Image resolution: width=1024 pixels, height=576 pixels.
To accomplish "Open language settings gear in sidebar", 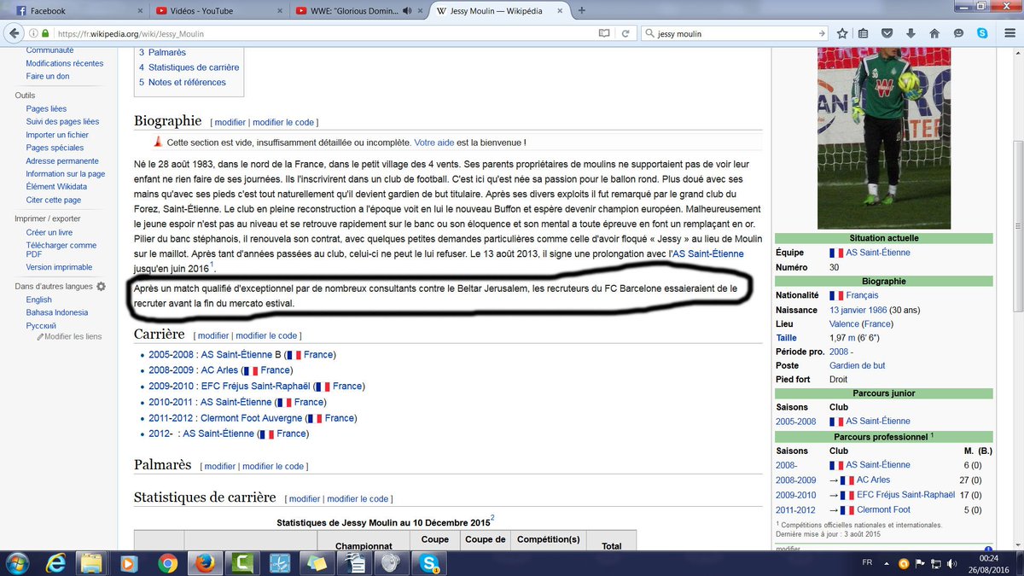I will pos(101,287).
